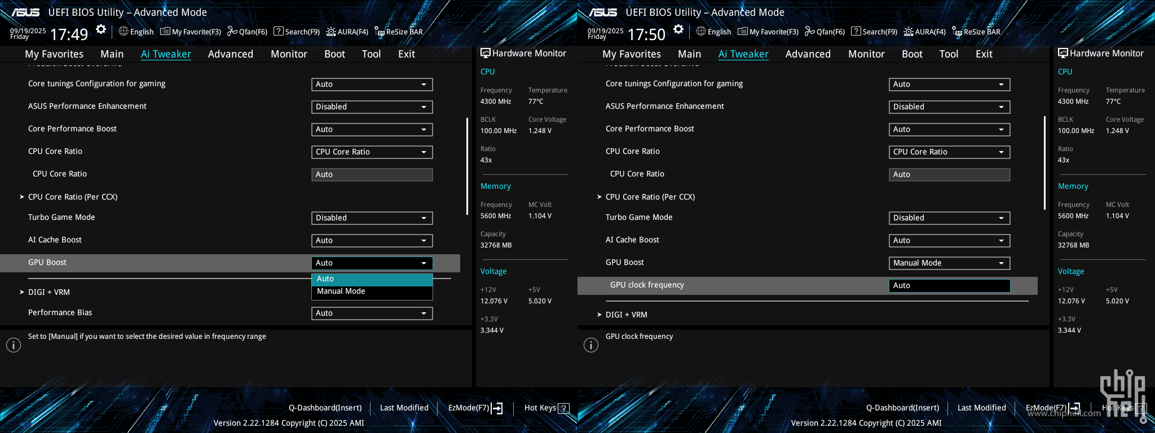Open Search(F9) in right screen

click(x=874, y=32)
